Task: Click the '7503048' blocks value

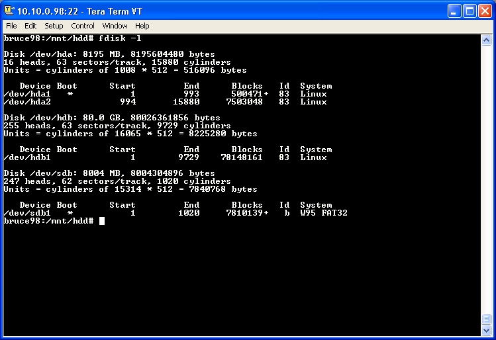Action: point(244,102)
